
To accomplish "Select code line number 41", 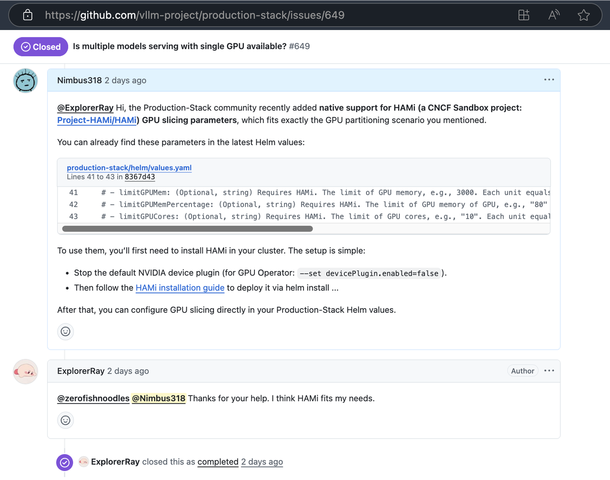I will [73, 193].
